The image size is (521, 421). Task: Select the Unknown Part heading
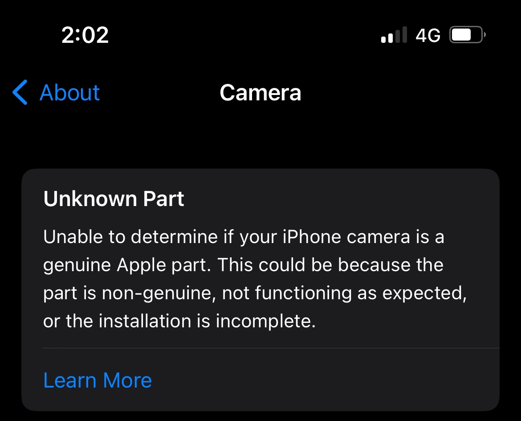click(x=114, y=199)
